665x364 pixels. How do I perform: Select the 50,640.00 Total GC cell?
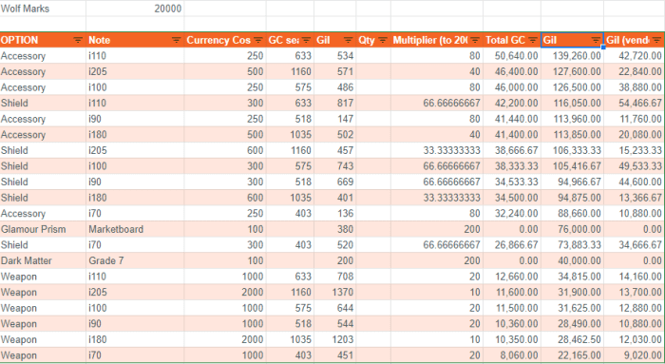511,56
